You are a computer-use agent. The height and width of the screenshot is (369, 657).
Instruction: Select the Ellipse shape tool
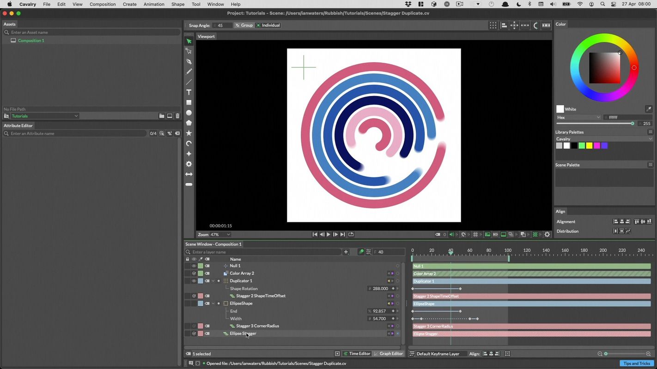coord(189,113)
